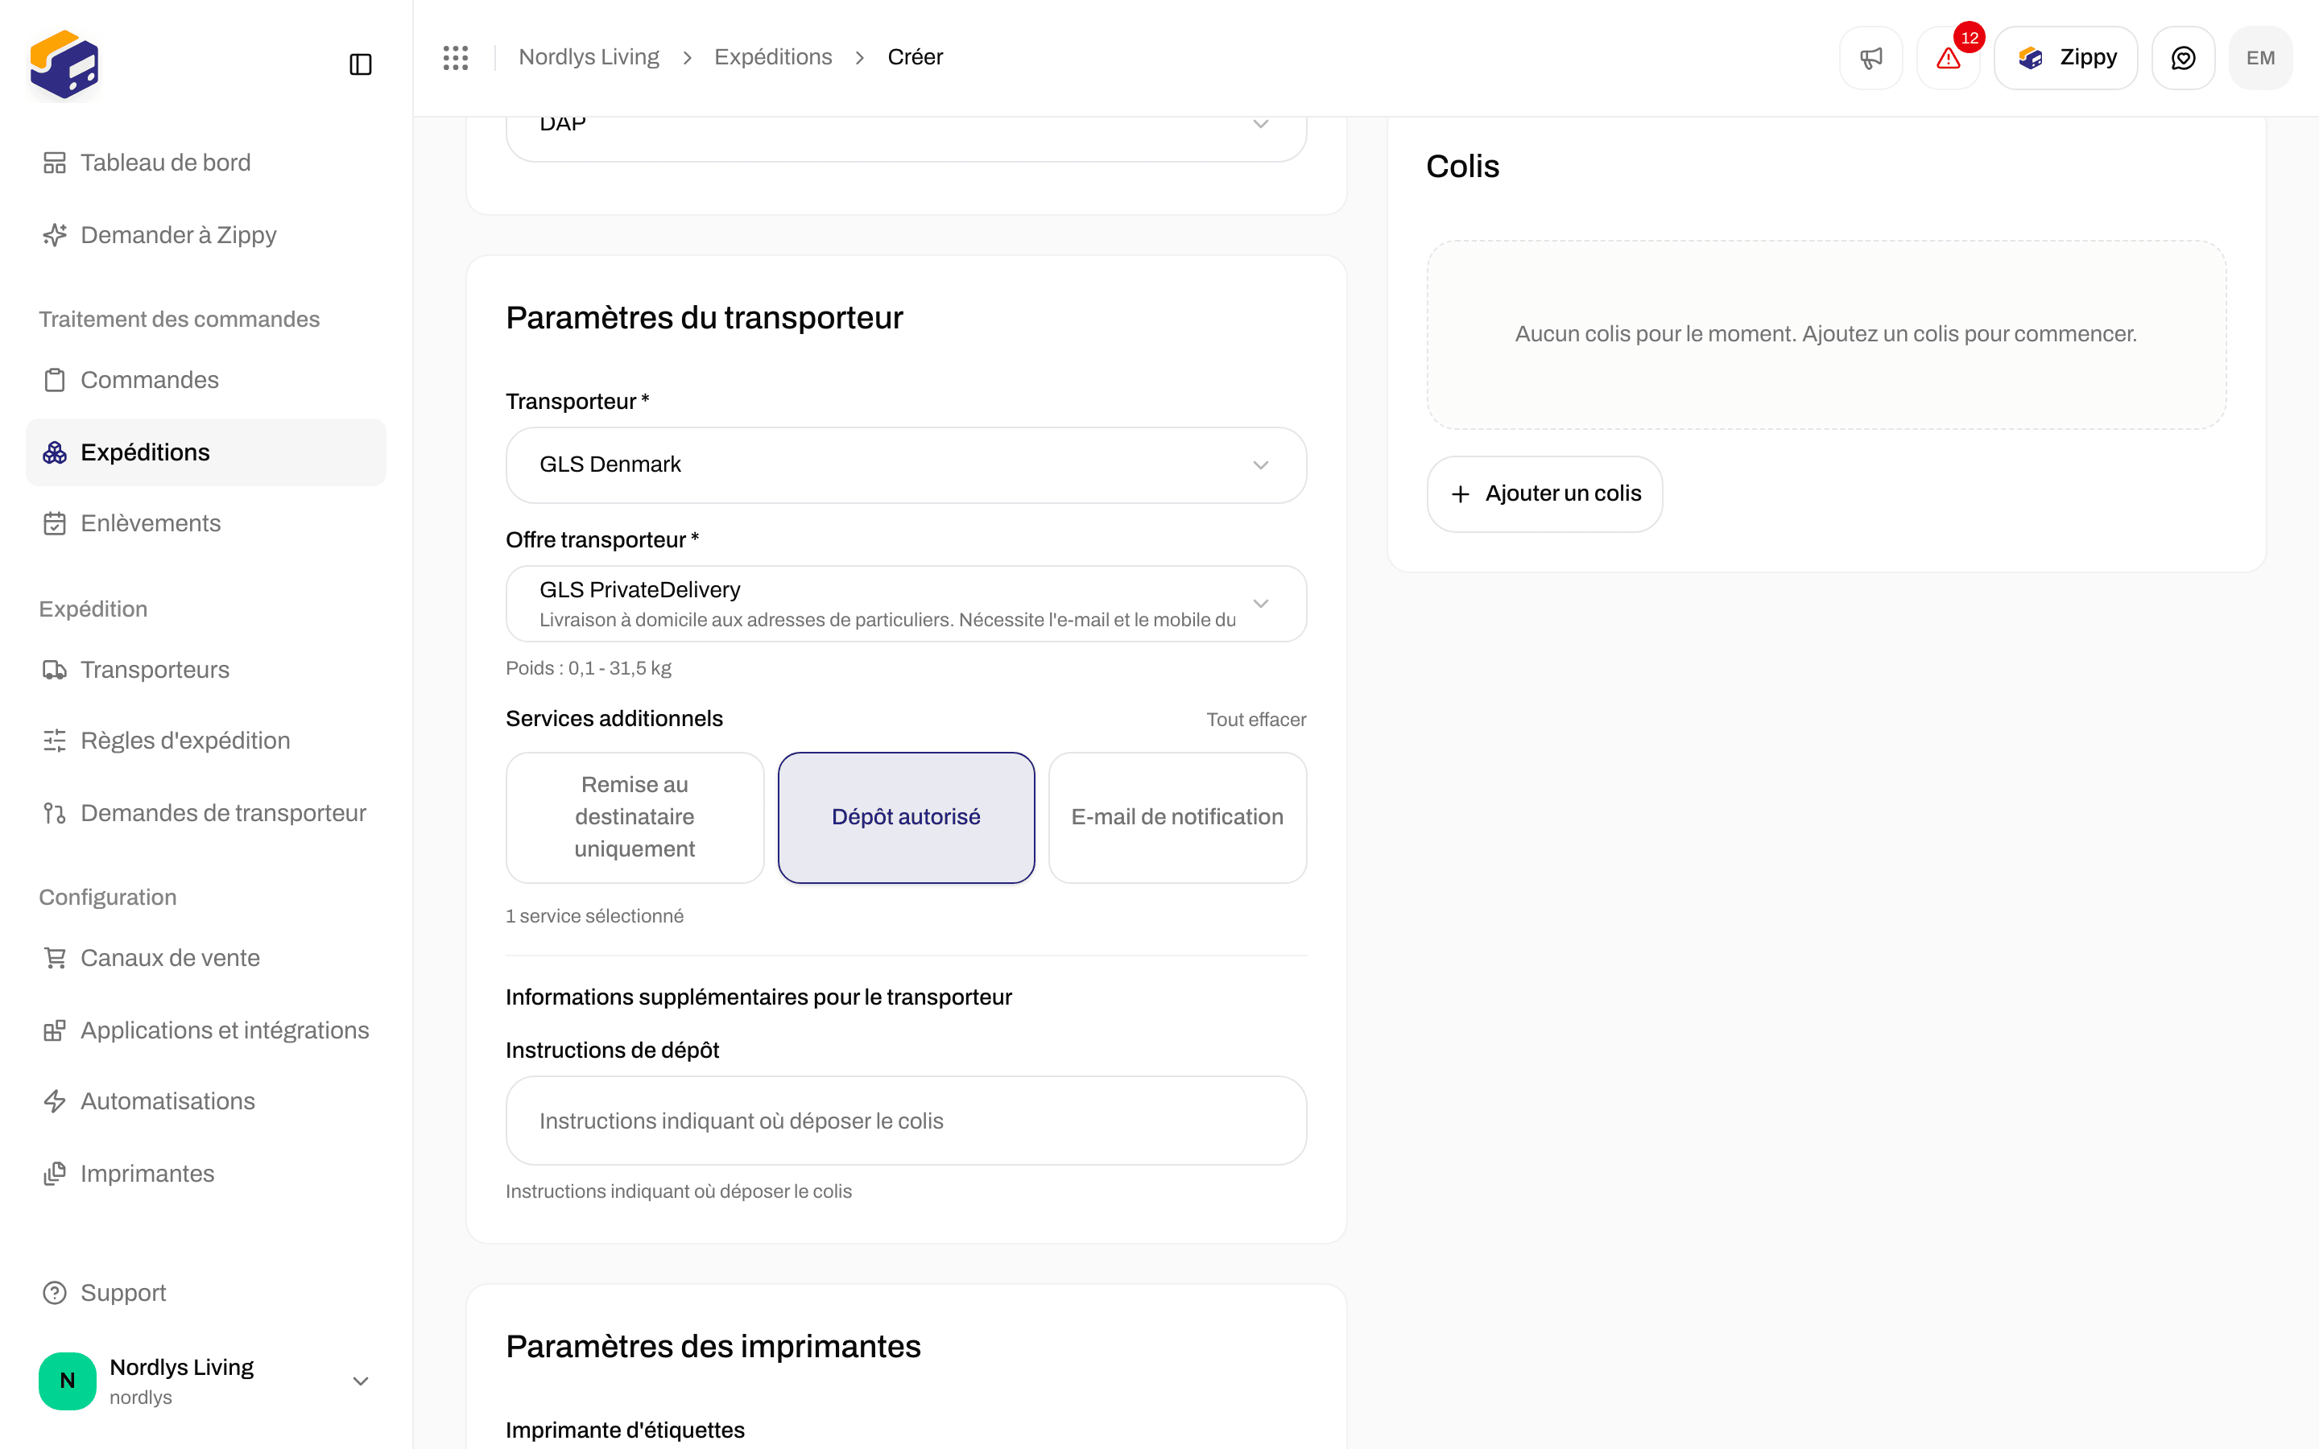Click the Canaux de vente cart icon
This screenshot has width=2319, height=1449.
pyautogui.click(x=55, y=957)
